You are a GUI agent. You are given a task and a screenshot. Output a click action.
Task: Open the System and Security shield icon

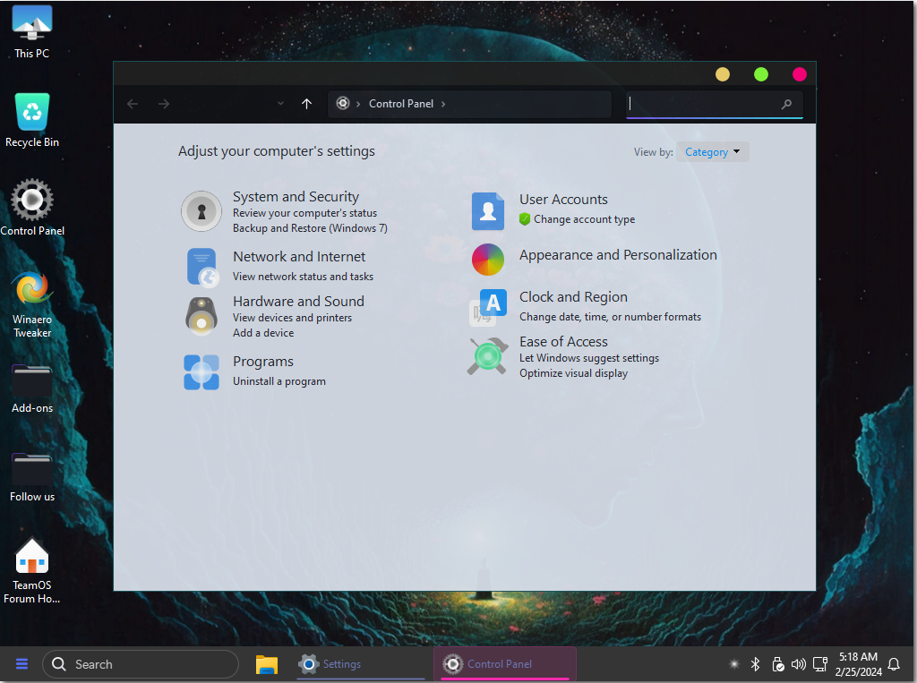[201, 211]
